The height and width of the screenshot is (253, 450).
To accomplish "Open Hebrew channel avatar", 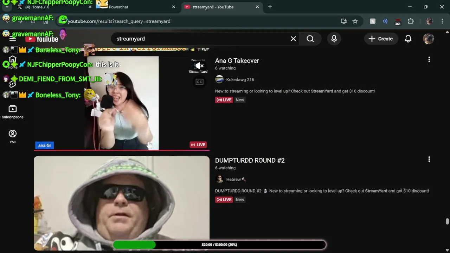I will [219, 179].
